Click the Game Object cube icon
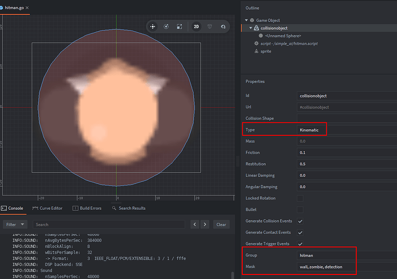The width and height of the screenshot is (397, 279). (252, 20)
